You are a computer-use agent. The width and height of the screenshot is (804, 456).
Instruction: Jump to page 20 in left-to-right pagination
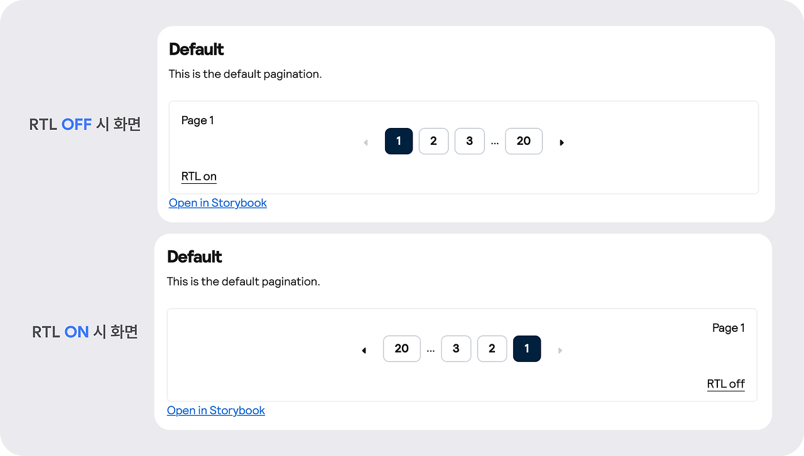[x=524, y=141]
